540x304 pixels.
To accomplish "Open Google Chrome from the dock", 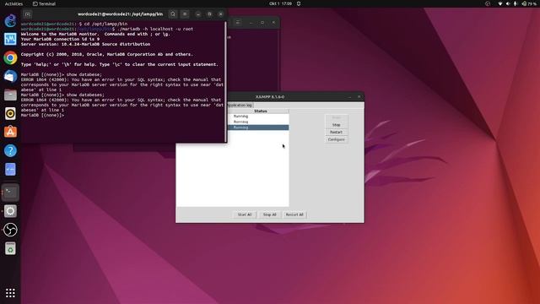I will click(x=10, y=57).
